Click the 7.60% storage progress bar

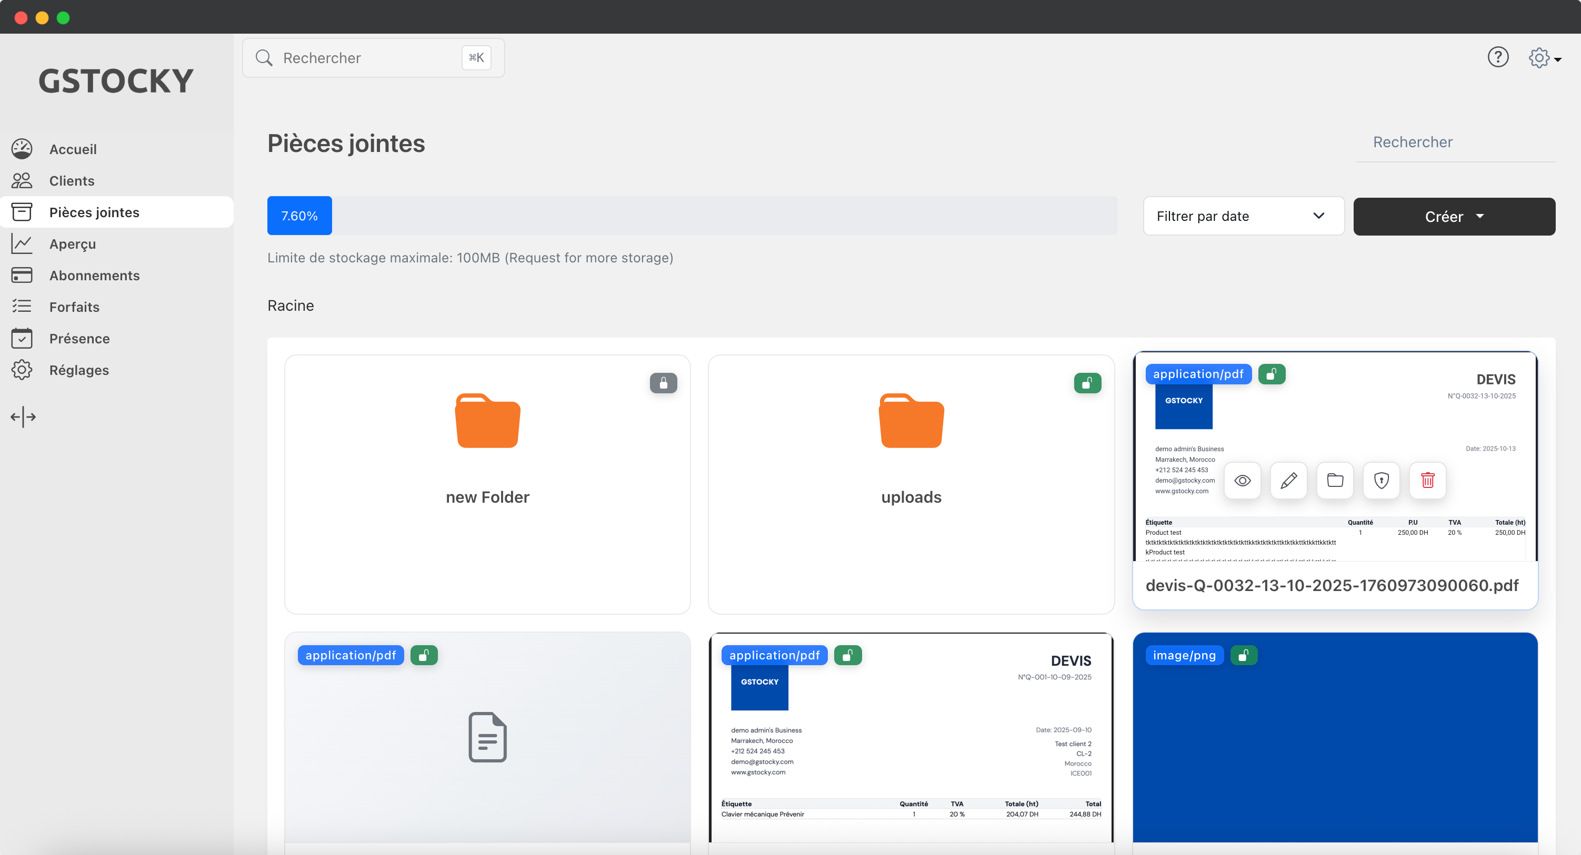point(299,215)
